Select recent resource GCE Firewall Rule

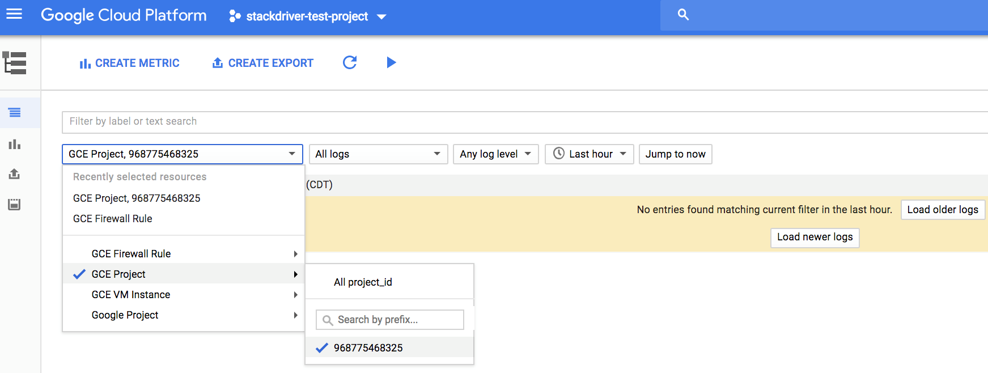coord(184,219)
